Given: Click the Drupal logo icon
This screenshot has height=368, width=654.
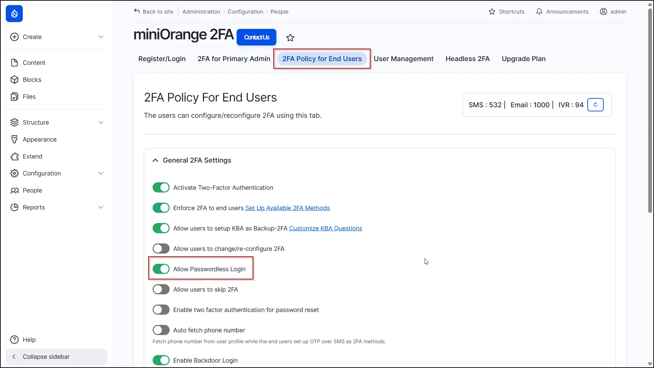Looking at the screenshot, I should (x=14, y=14).
